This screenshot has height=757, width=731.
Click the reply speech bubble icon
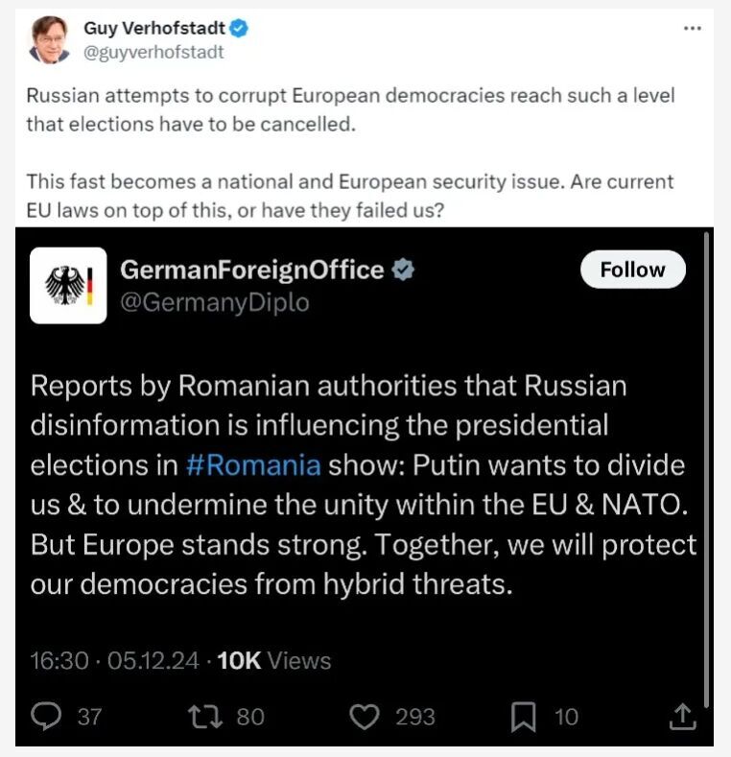[x=46, y=717]
